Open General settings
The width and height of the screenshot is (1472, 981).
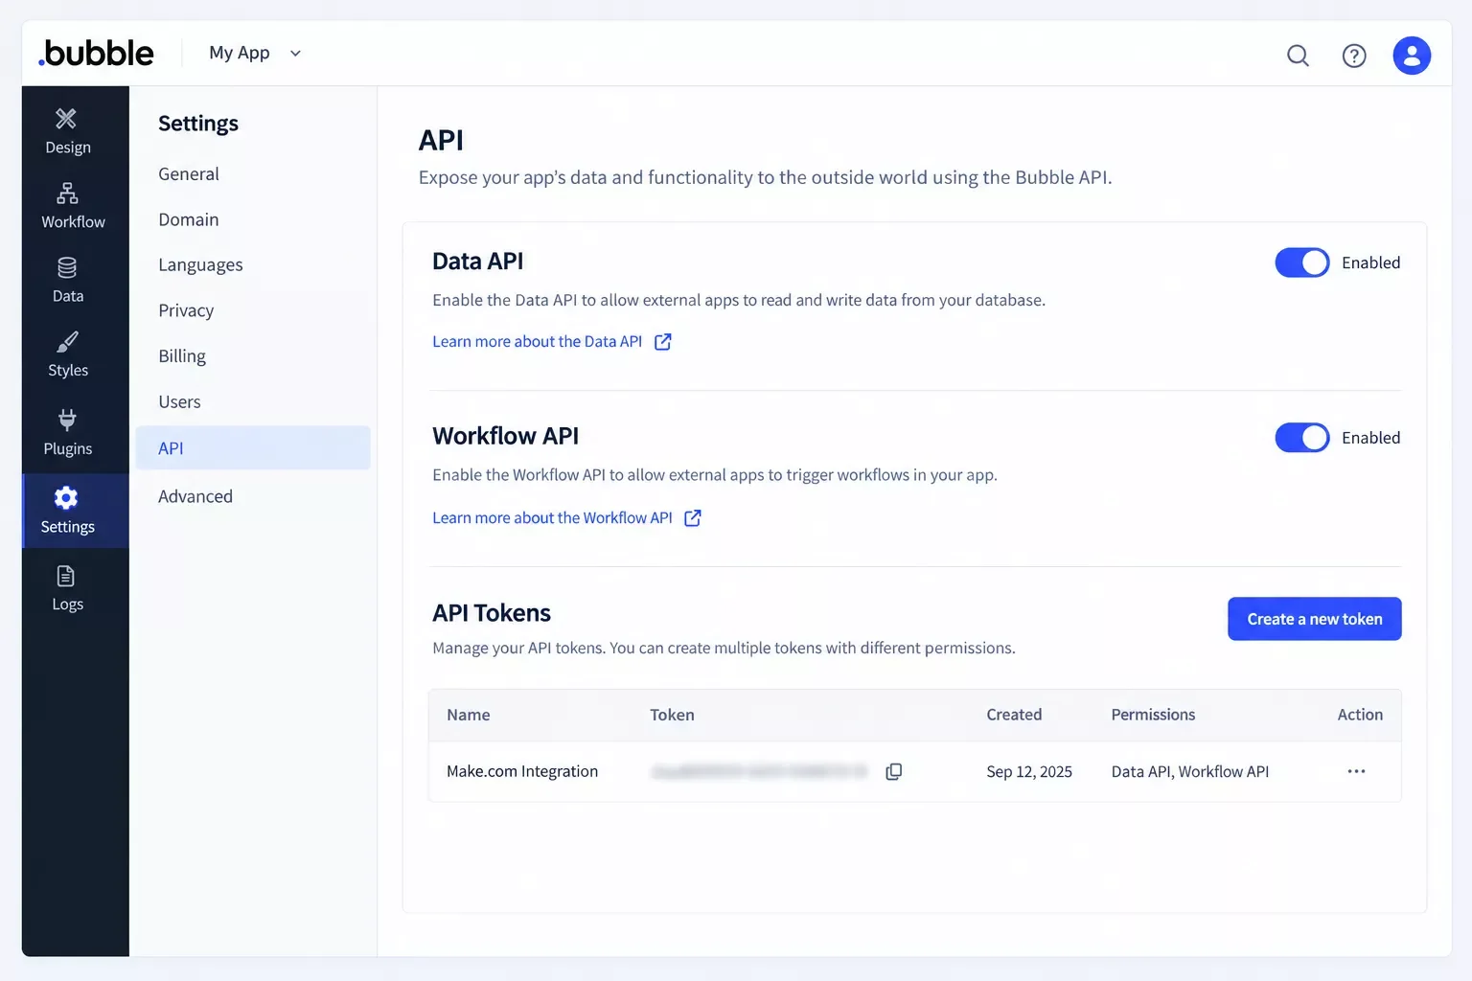(189, 174)
